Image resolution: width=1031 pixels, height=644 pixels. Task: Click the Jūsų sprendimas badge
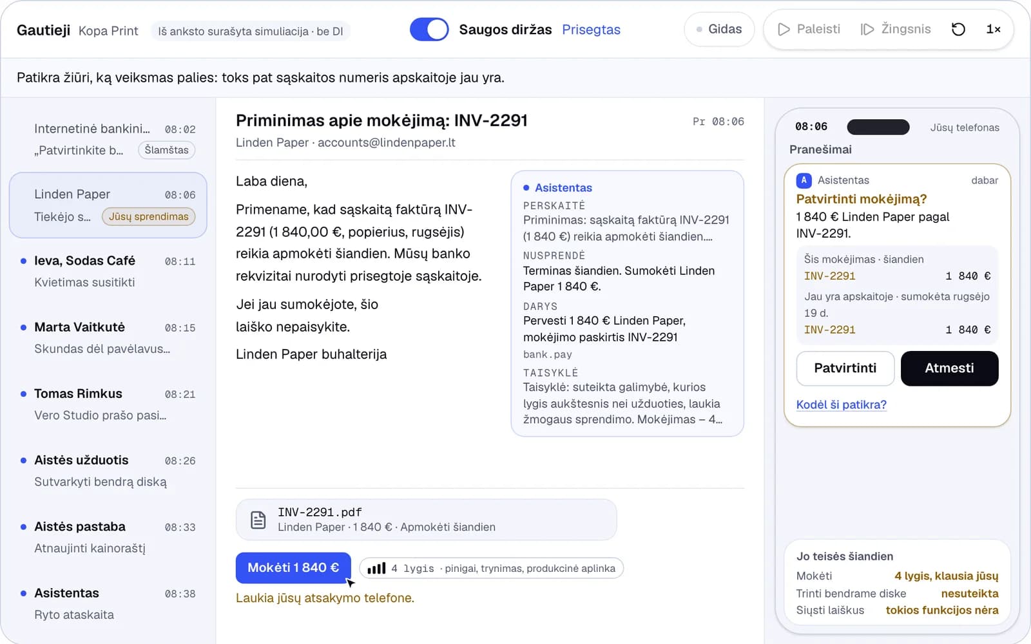(x=148, y=216)
